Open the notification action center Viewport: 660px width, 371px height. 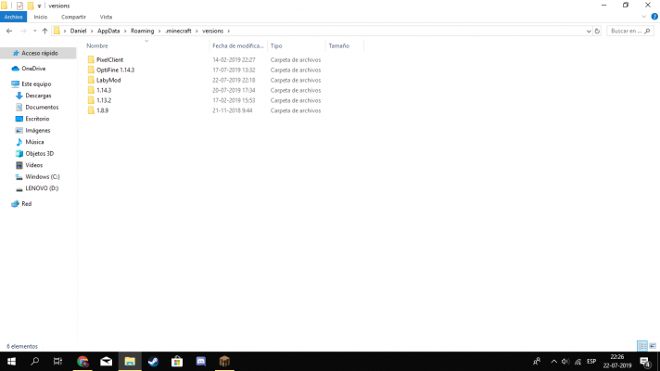[x=645, y=362]
